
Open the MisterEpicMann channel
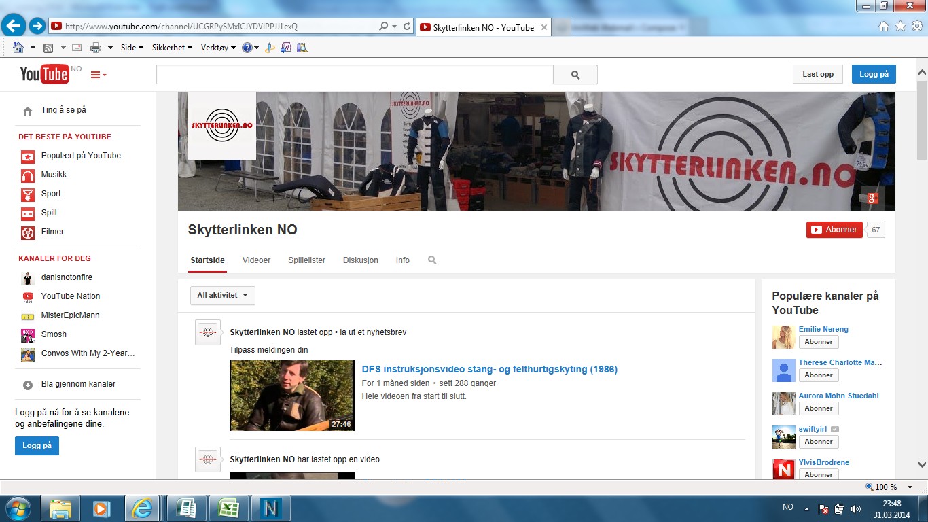pos(71,315)
